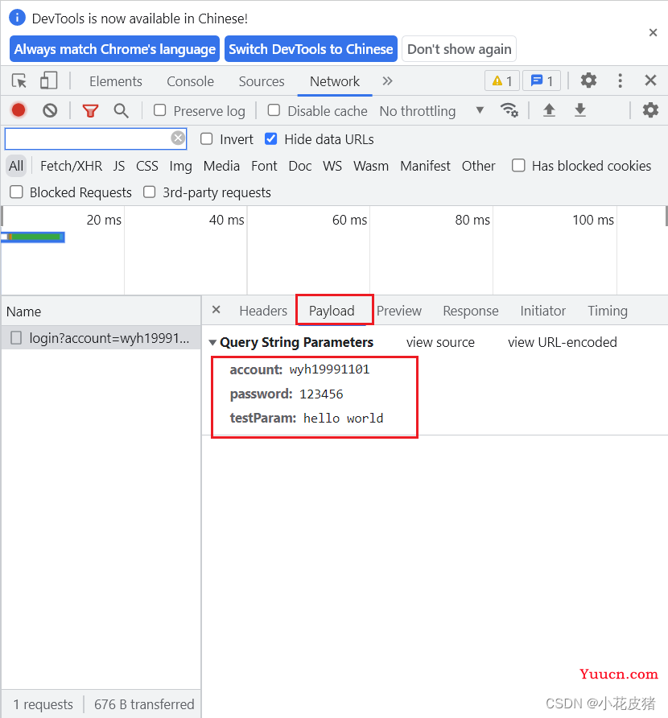Click Switch DevTools to Chinese
The image size is (668, 718).
click(311, 49)
